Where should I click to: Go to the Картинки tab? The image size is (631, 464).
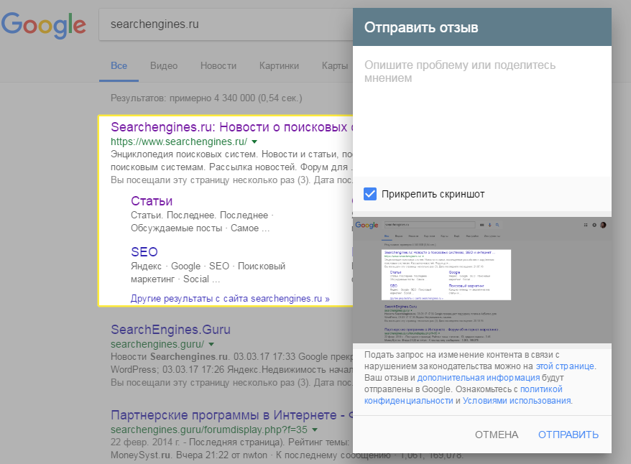click(279, 66)
